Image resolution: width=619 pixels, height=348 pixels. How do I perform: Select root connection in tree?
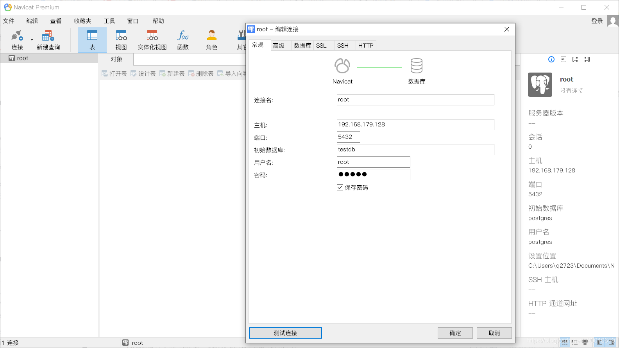pyautogui.click(x=23, y=58)
